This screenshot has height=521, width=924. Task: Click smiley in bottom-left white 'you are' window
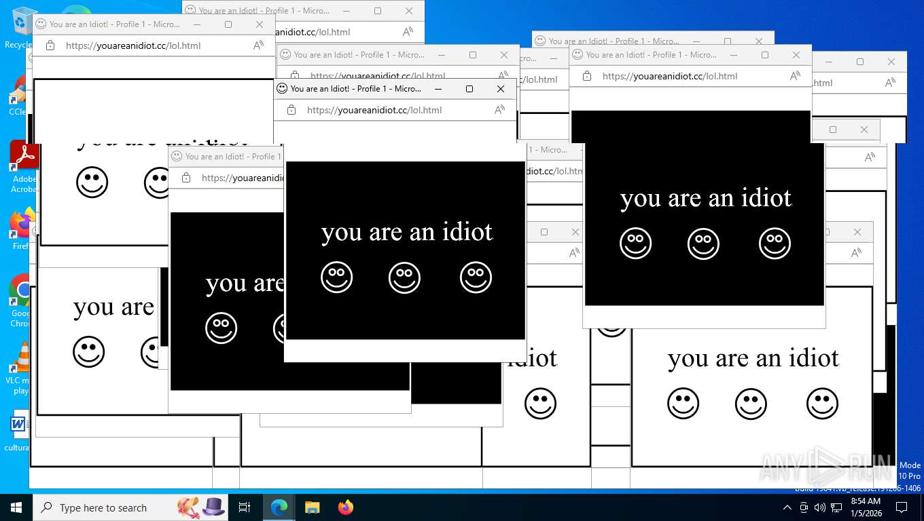click(x=89, y=352)
